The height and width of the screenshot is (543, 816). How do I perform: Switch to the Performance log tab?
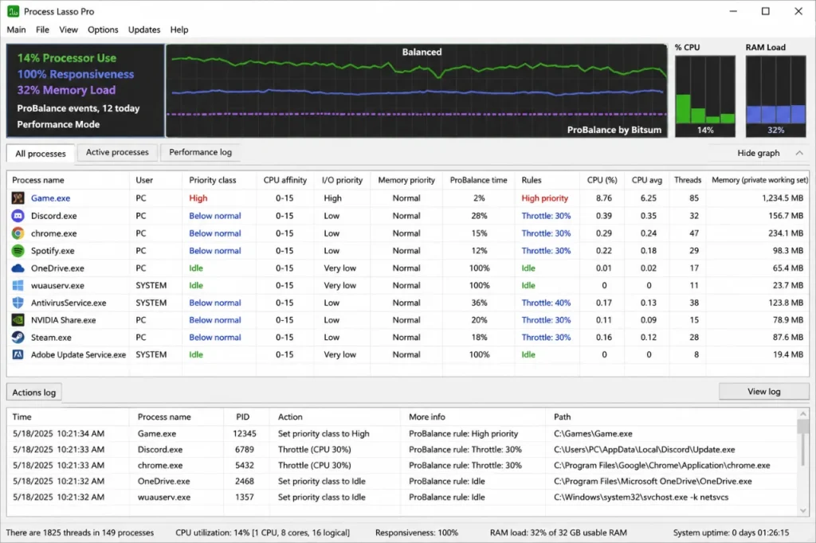pyautogui.click(x=200, y=152)
